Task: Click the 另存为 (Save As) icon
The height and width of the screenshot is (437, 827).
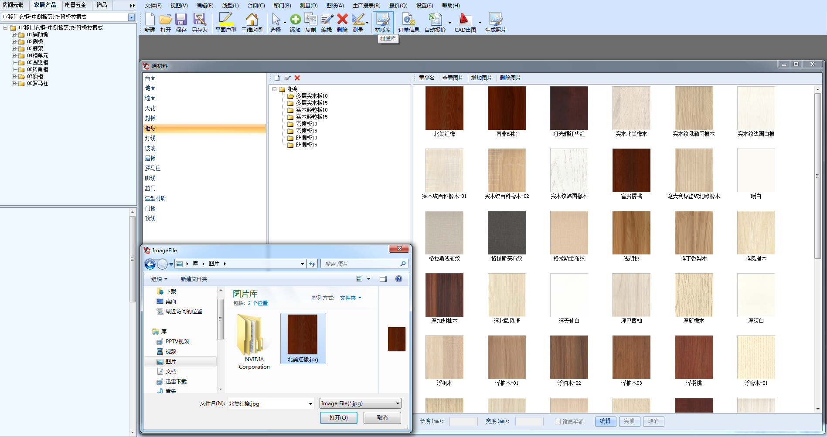Action: click(x=200, y=23)
